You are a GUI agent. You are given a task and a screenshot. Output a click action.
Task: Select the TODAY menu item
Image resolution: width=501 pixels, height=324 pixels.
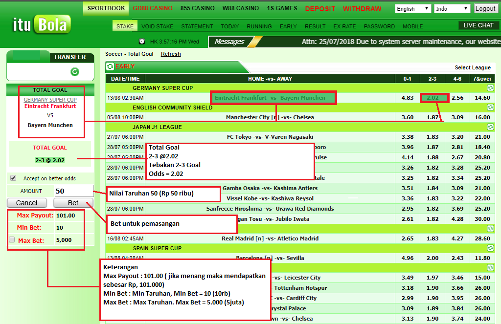click(230, 26)
